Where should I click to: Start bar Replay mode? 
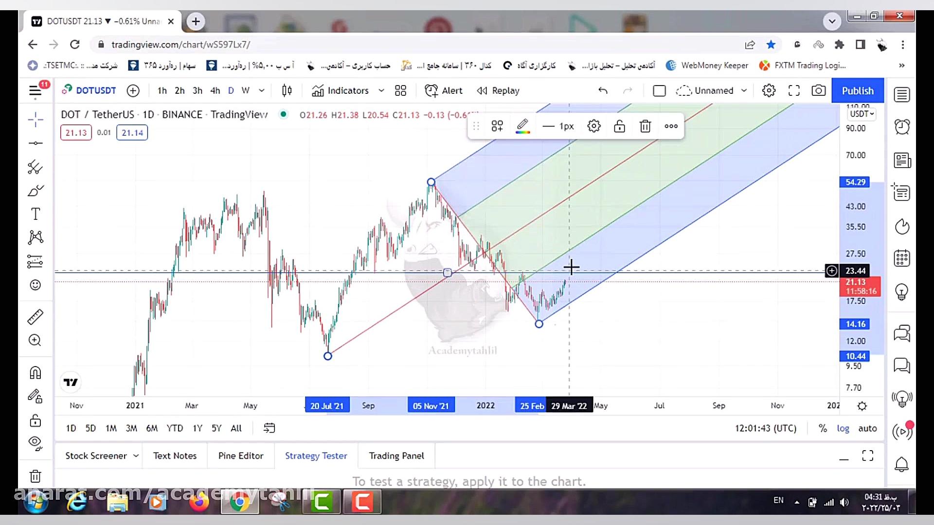click(498, 91)
